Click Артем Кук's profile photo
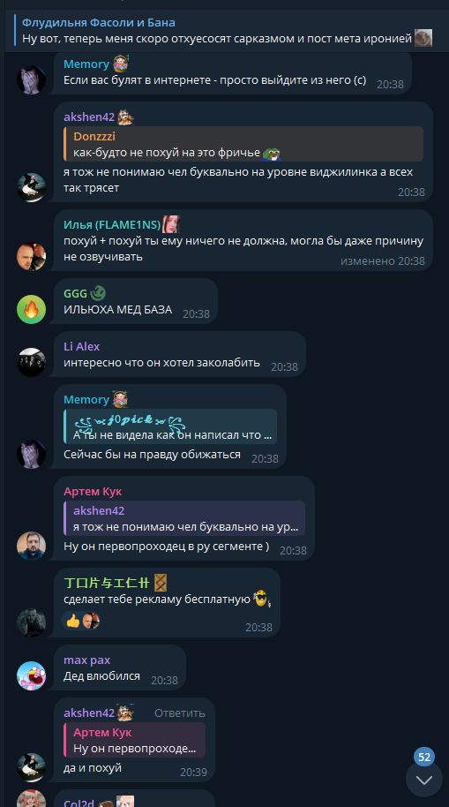 [x=32, y=546]
